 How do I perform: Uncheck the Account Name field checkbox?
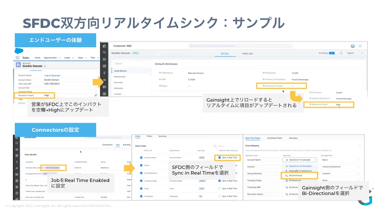tap(141, 158)
